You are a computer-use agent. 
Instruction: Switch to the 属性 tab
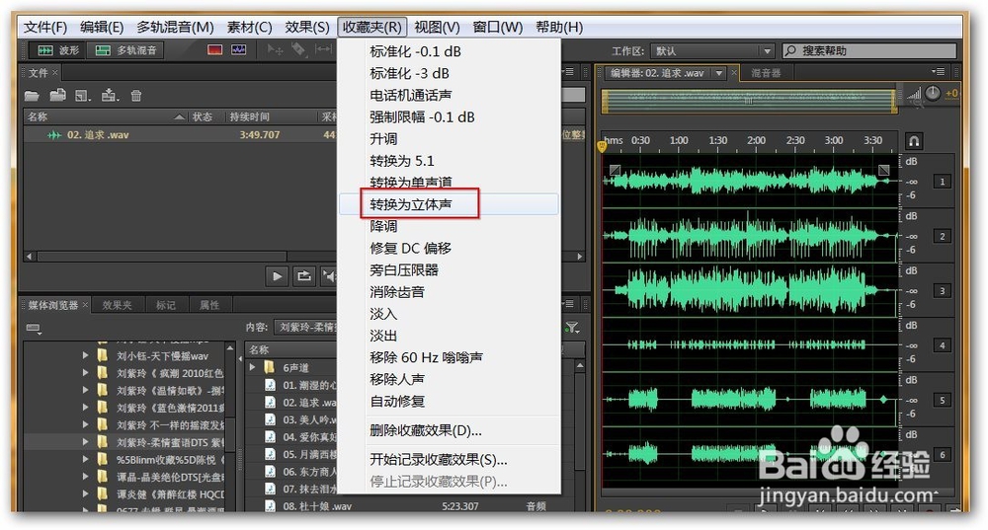point(209,305)
